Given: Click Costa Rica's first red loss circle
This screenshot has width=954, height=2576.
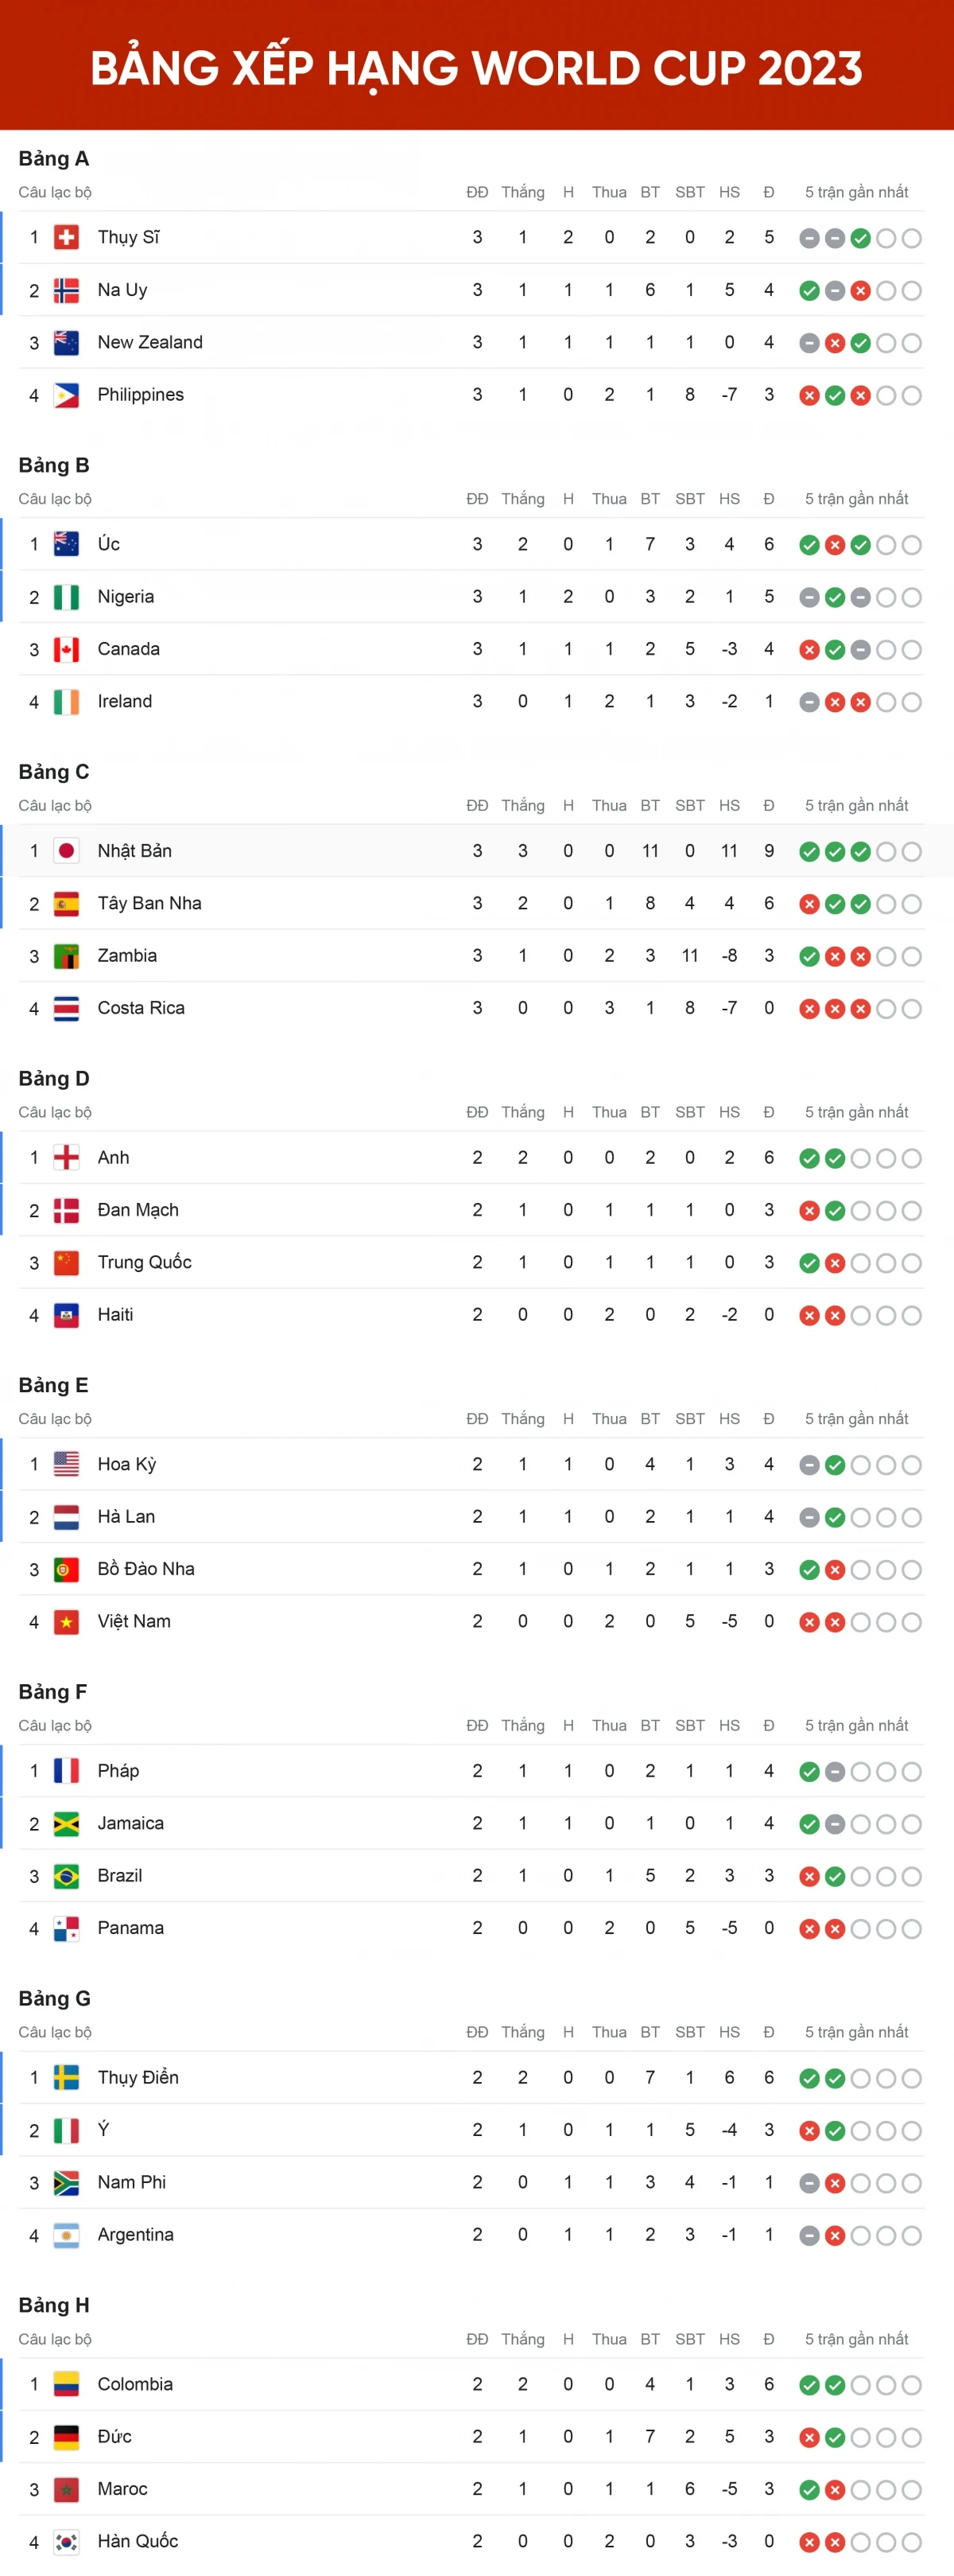Looking at the screenshot, I should pyautogui.click(x=809, y=1009).
